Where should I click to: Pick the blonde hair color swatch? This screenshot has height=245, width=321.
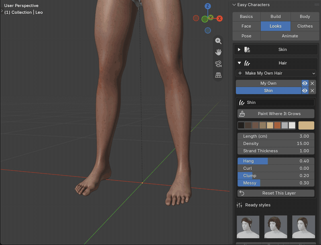click(270, 126)
